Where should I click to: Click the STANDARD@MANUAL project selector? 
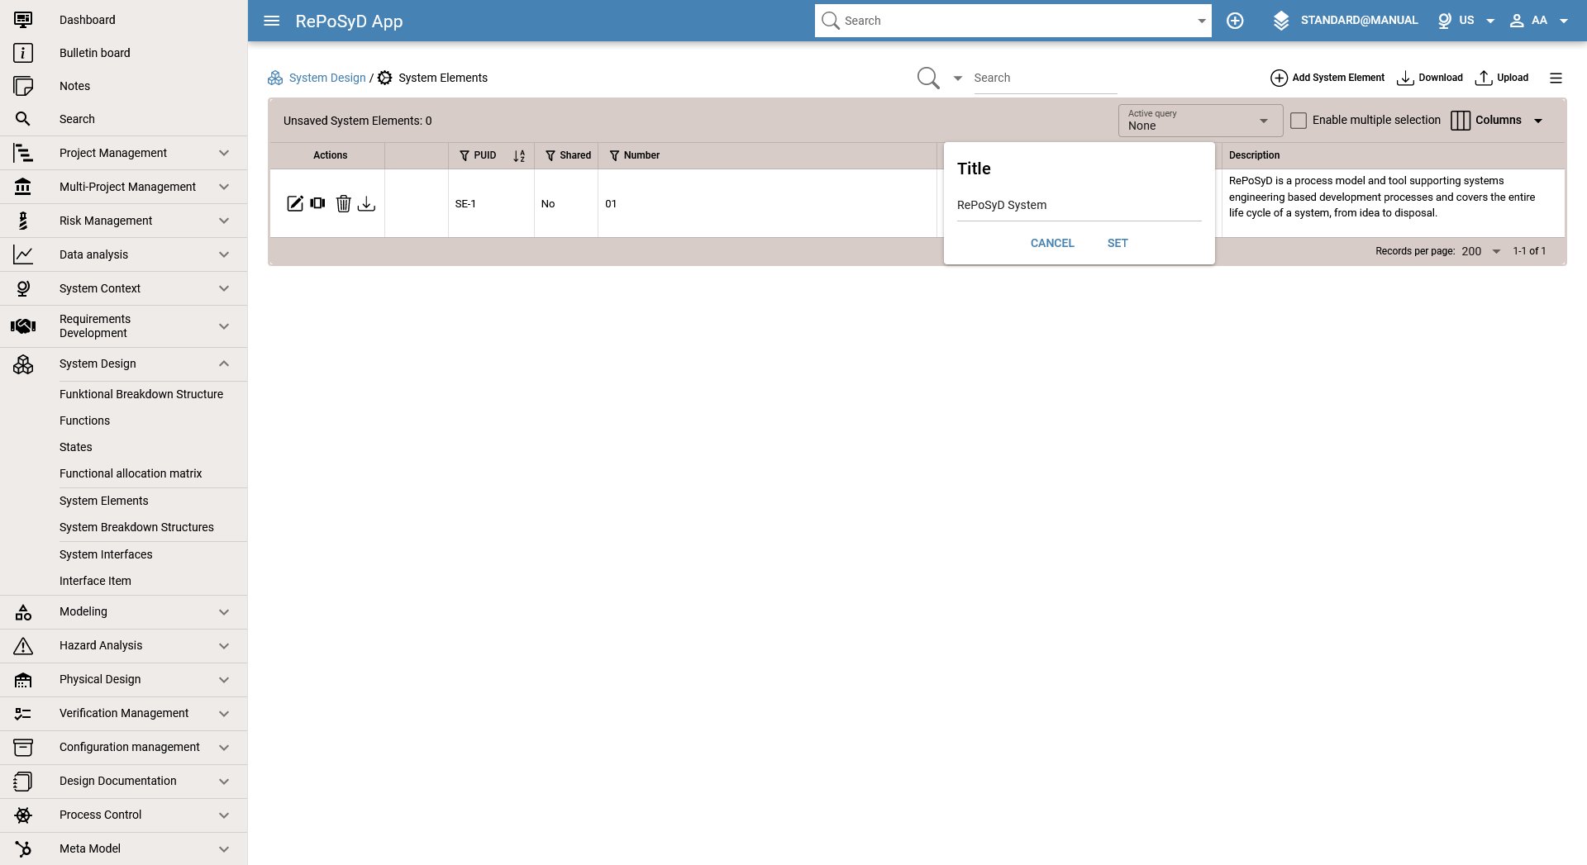[1346, 21]
